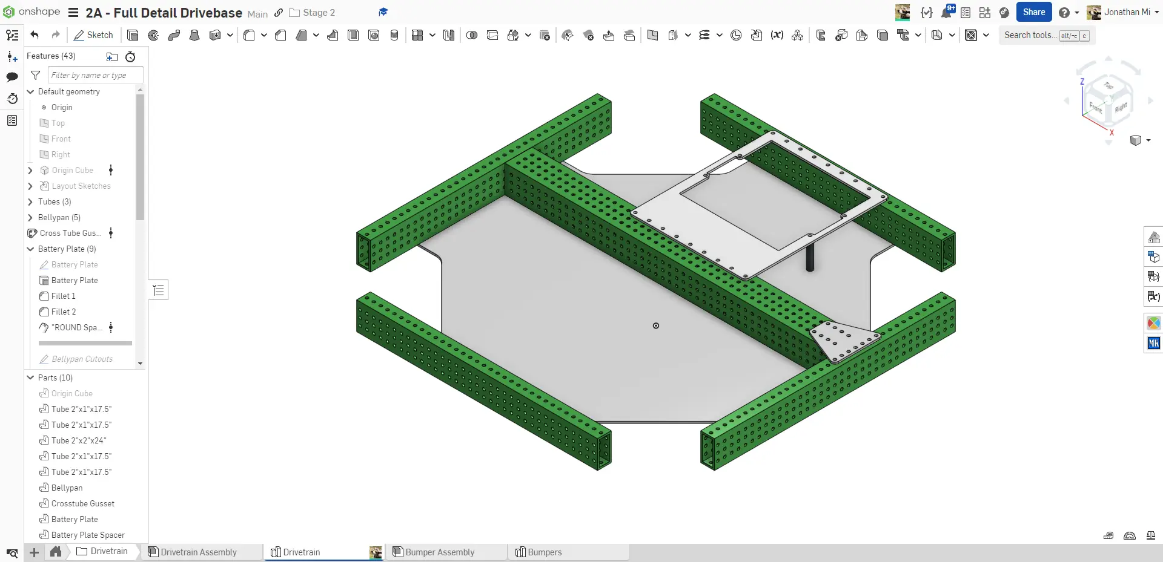Select the Extrude tool

point(133,35)
